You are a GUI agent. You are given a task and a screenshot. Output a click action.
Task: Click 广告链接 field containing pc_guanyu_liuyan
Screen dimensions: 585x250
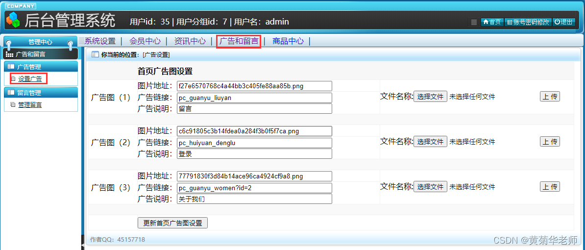click(254, 98)
